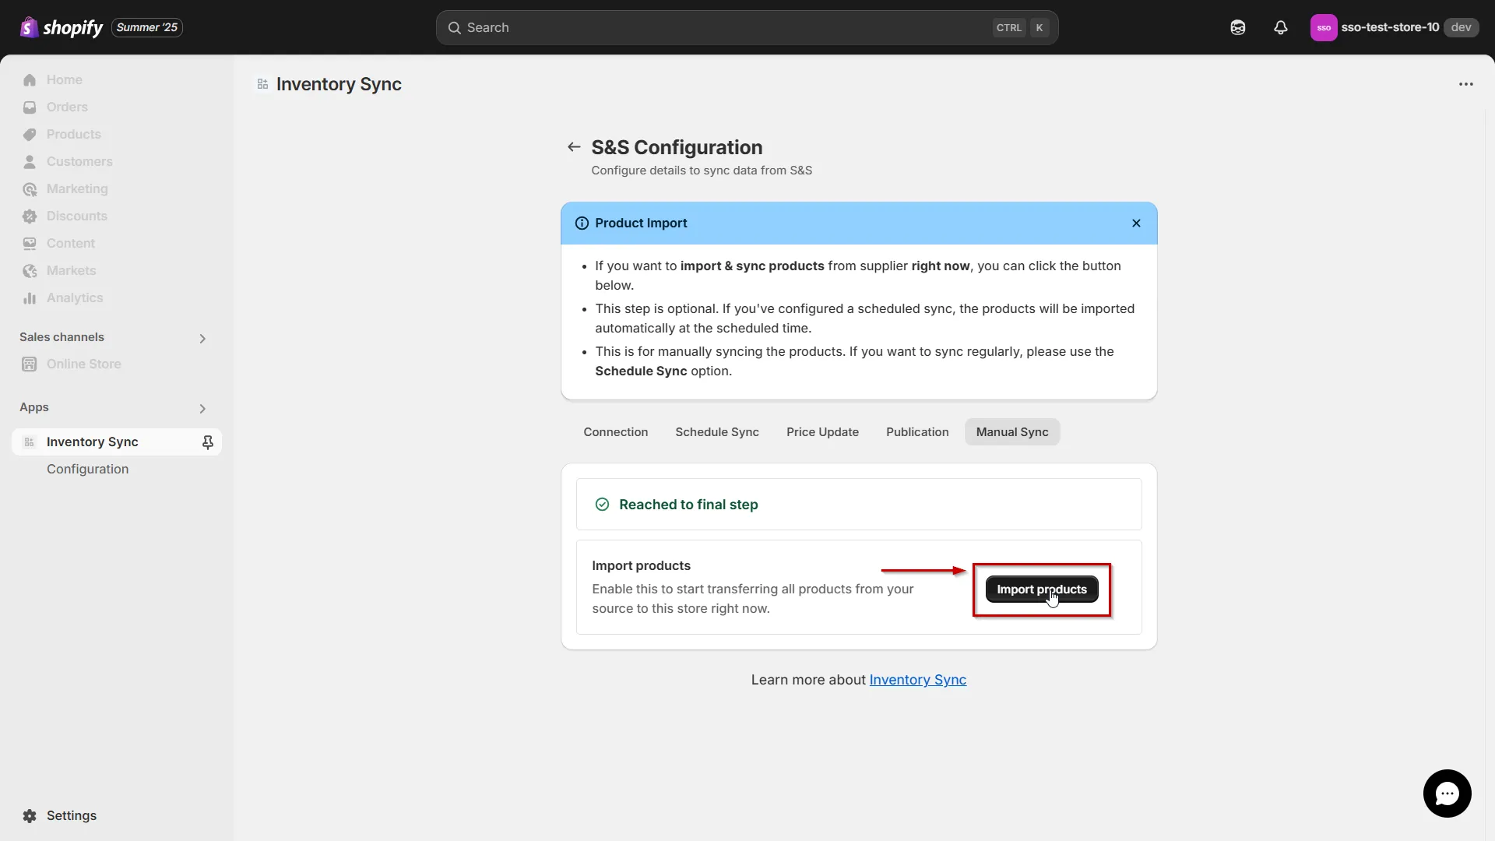Open the Online Store storefront icon
Image resolution: width=1495 pixels, height=841 pixels.
(x=30, y=364)
